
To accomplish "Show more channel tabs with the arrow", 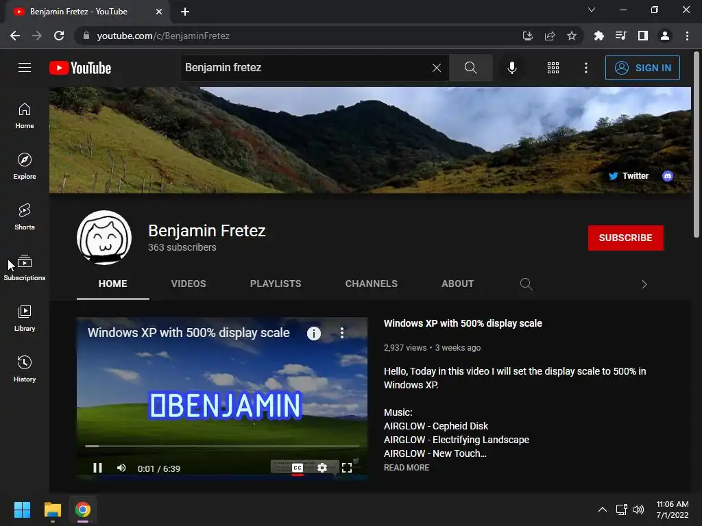I will coord(644,284).
